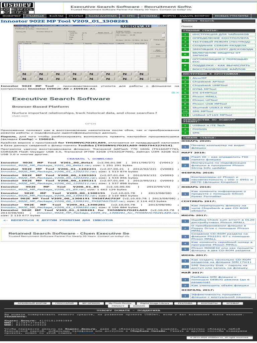Open НОВЫЕ УТИЛИТЫ in the navigation bar
The height and width of the screenshot is (343, 257).
[x=232, y=16]
